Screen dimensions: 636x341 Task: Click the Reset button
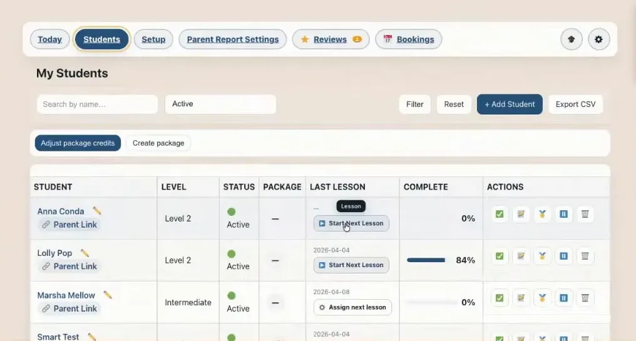pos(454,104)
